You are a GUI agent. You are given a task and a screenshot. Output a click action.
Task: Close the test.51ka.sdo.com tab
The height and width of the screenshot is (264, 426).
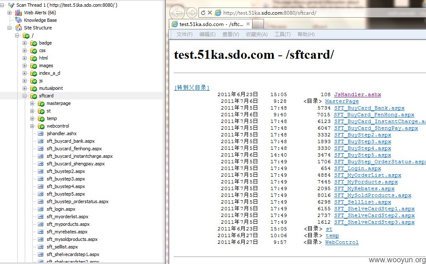(x=248, y=24)
